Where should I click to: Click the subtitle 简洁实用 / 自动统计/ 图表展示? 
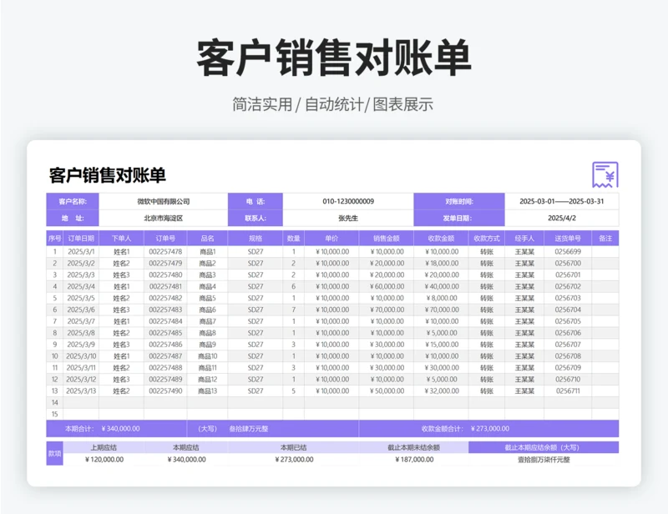(332, 104)
